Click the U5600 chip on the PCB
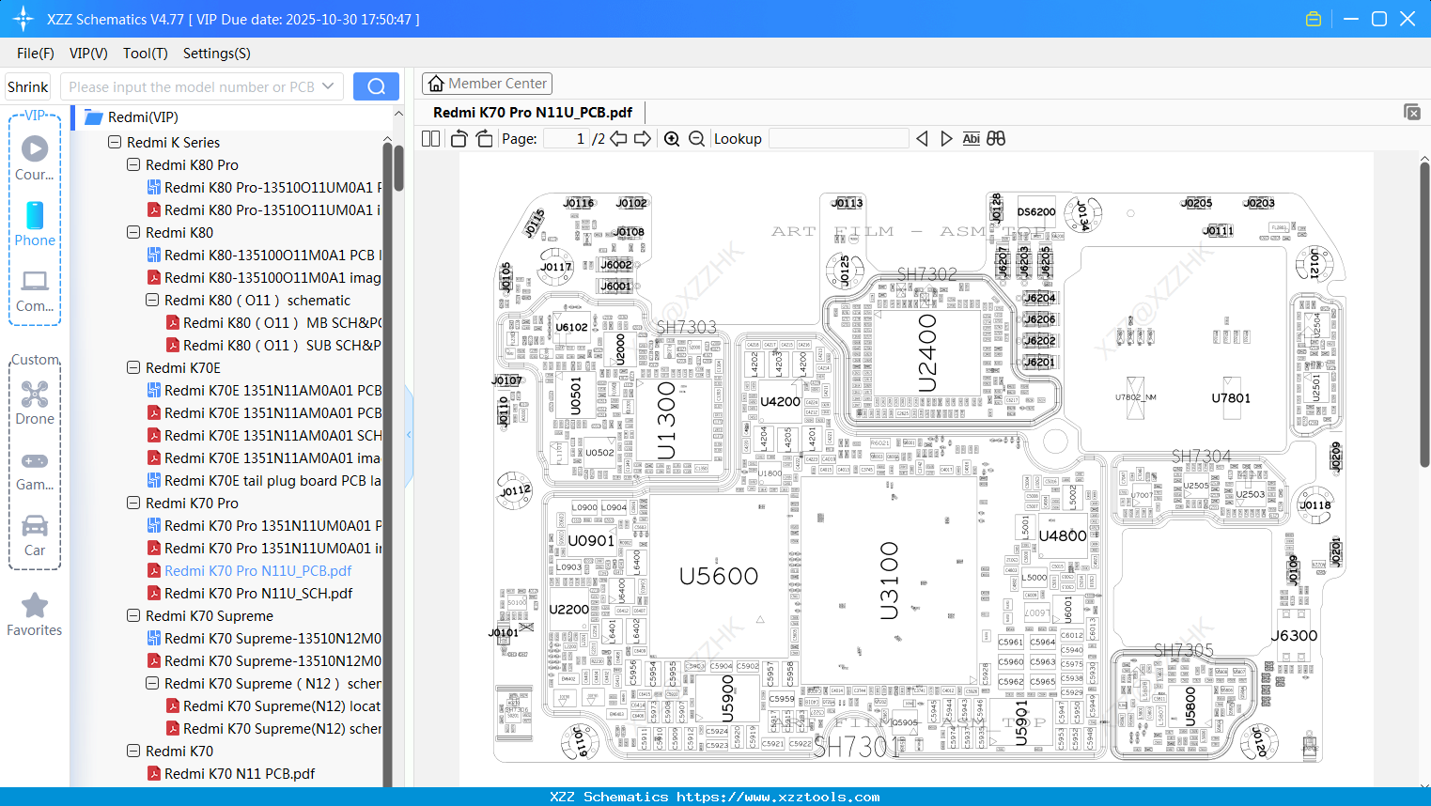The width and height of the screenshot is (1431, 806). tap(719, 576)
